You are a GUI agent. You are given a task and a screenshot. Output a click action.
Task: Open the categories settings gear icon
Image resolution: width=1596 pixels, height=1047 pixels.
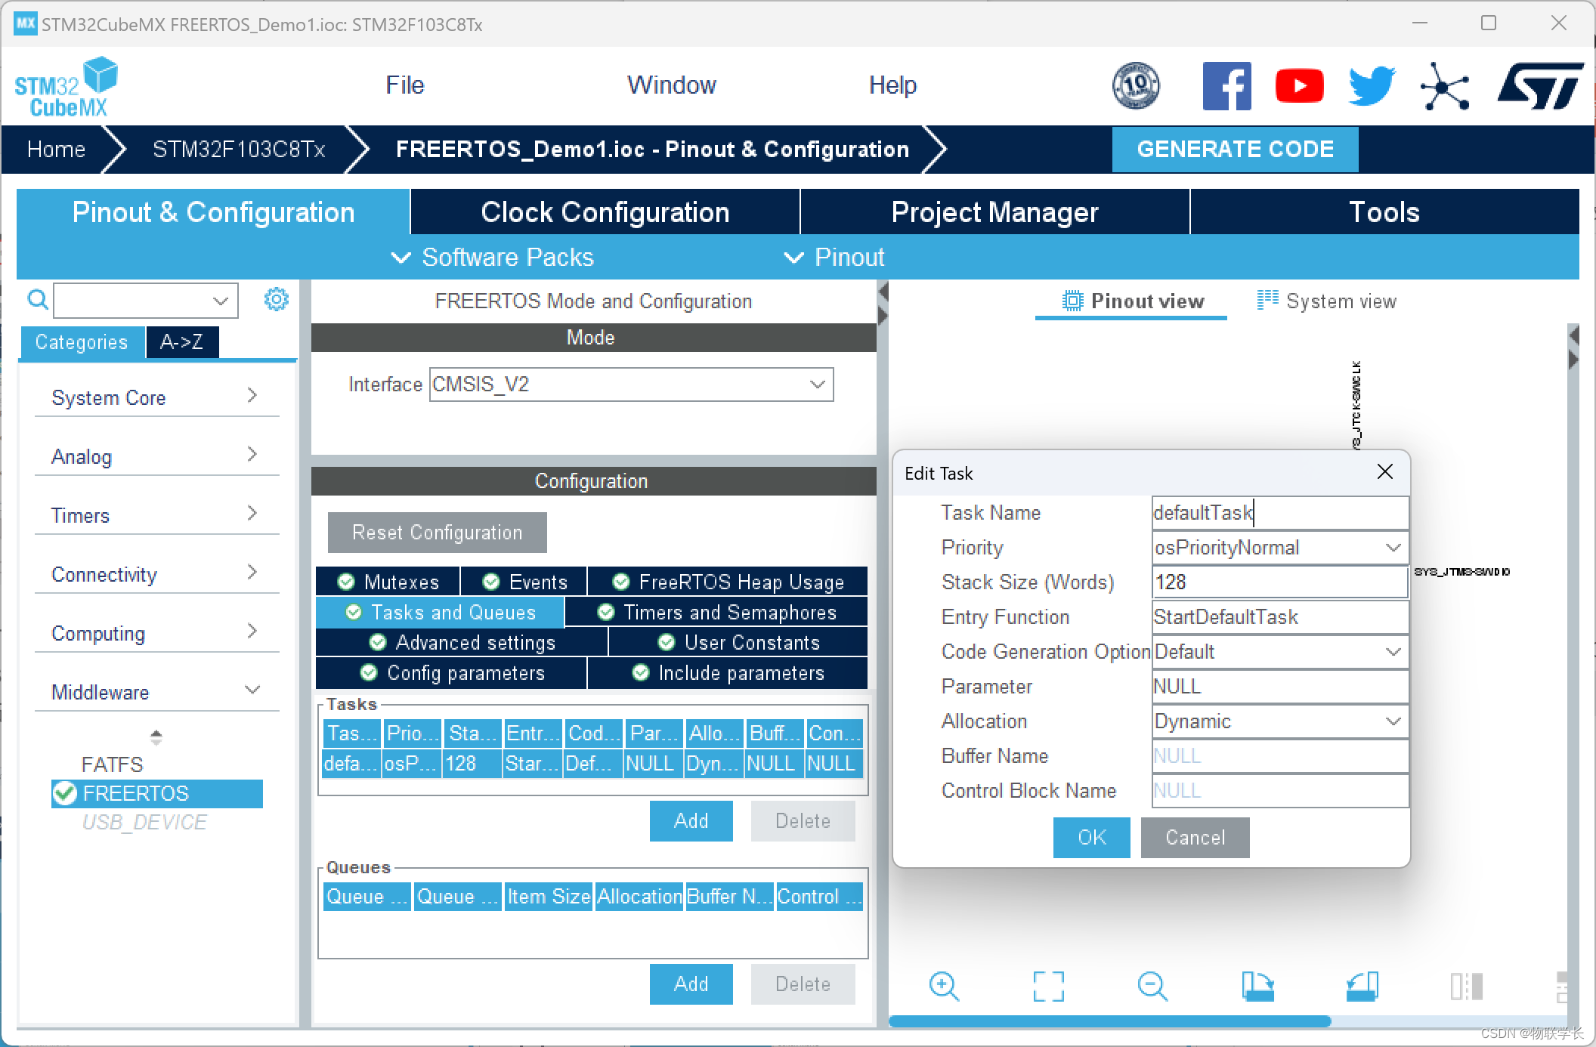(x=276, y=299)
